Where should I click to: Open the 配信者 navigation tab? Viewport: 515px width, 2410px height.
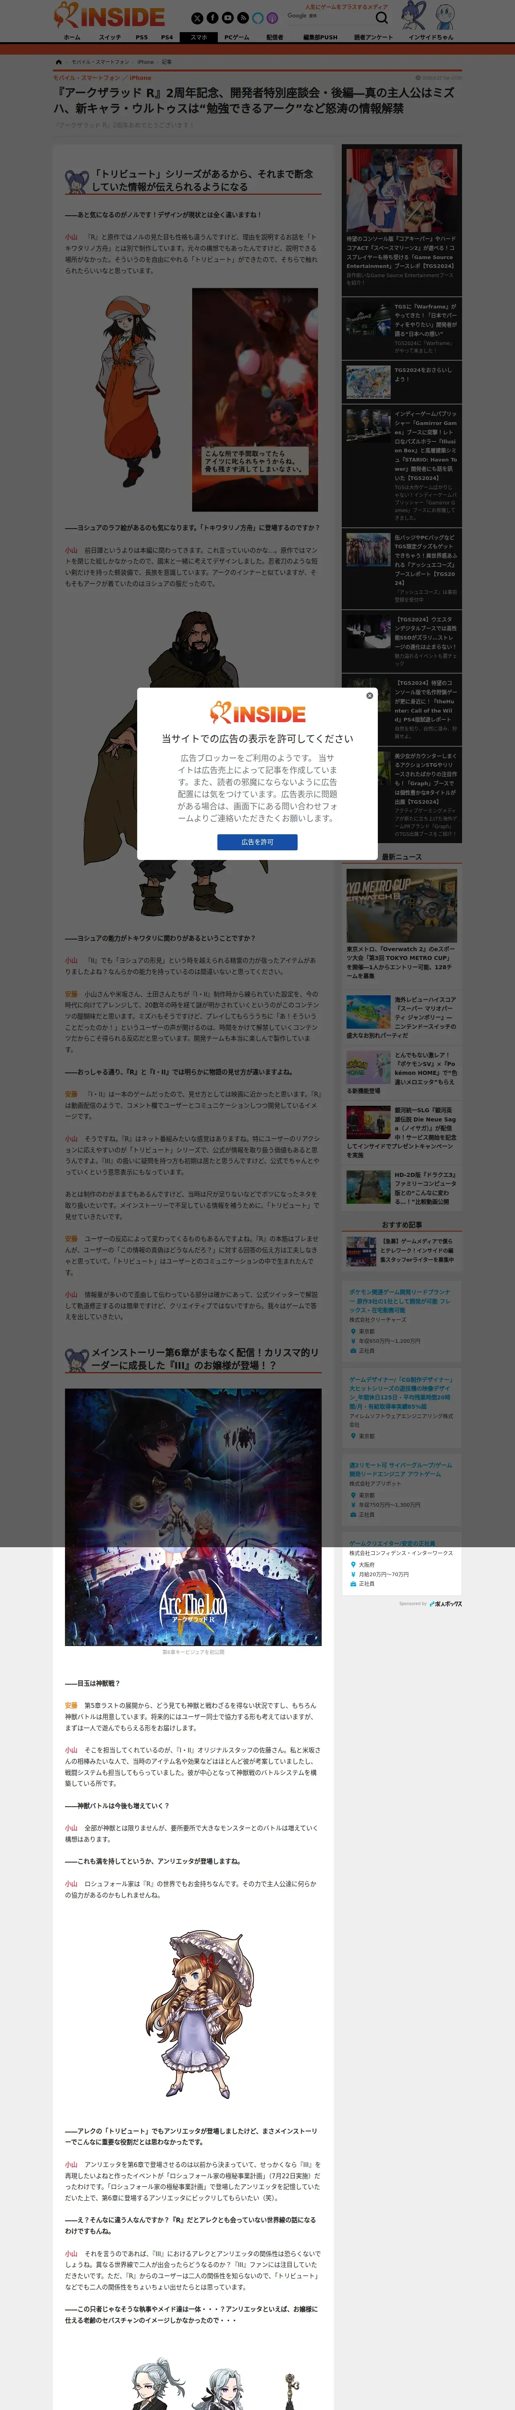[x=275, y=37]
